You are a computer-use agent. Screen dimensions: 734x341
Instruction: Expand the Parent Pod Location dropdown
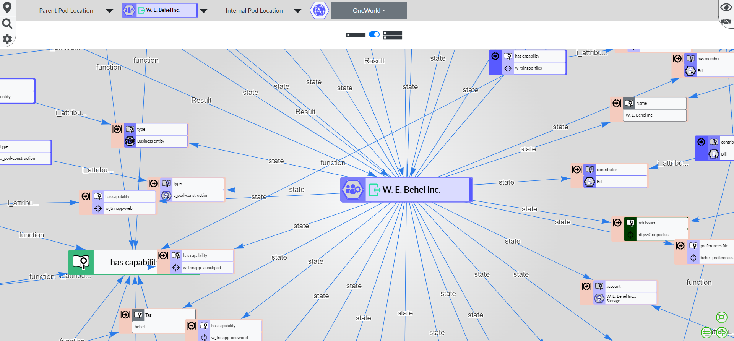[110, 11]
